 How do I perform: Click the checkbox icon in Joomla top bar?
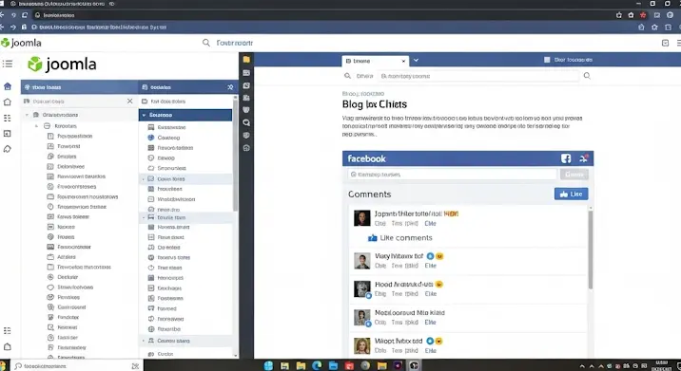[665, 43]
